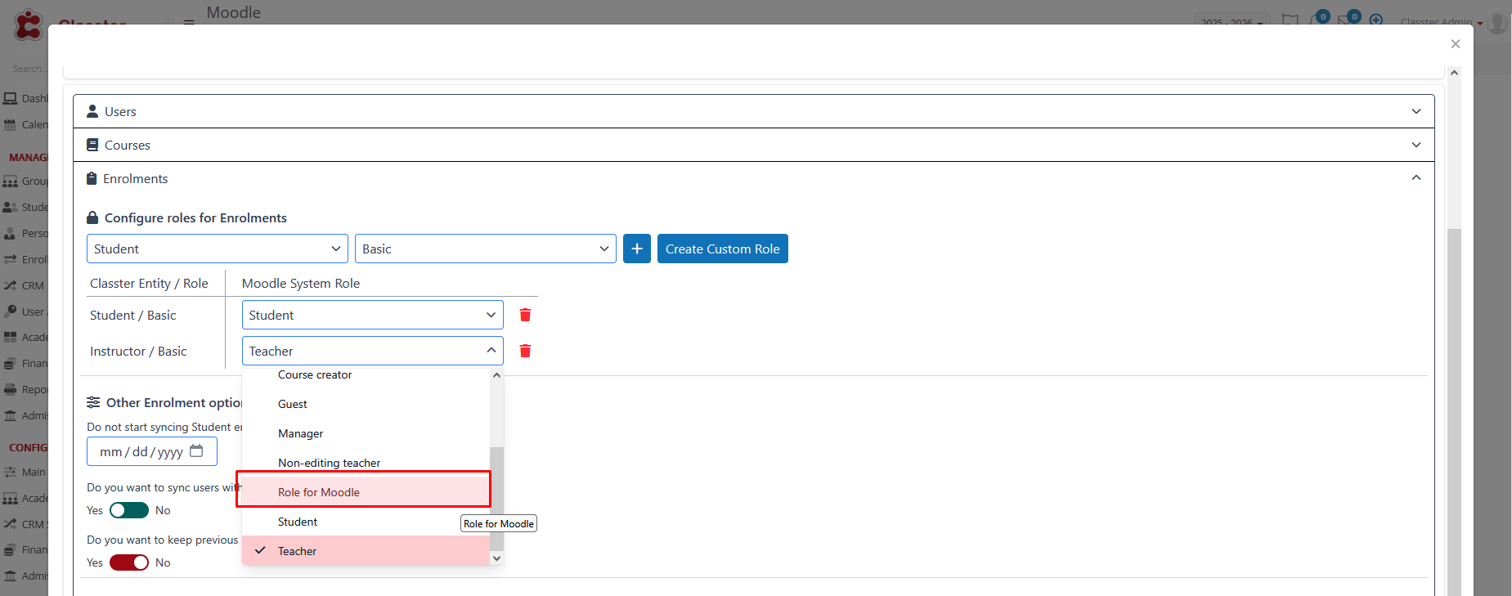This screenshot has width=1512, height=596.
Task: Click the Classter logo icon
Action: coord(29,25)
